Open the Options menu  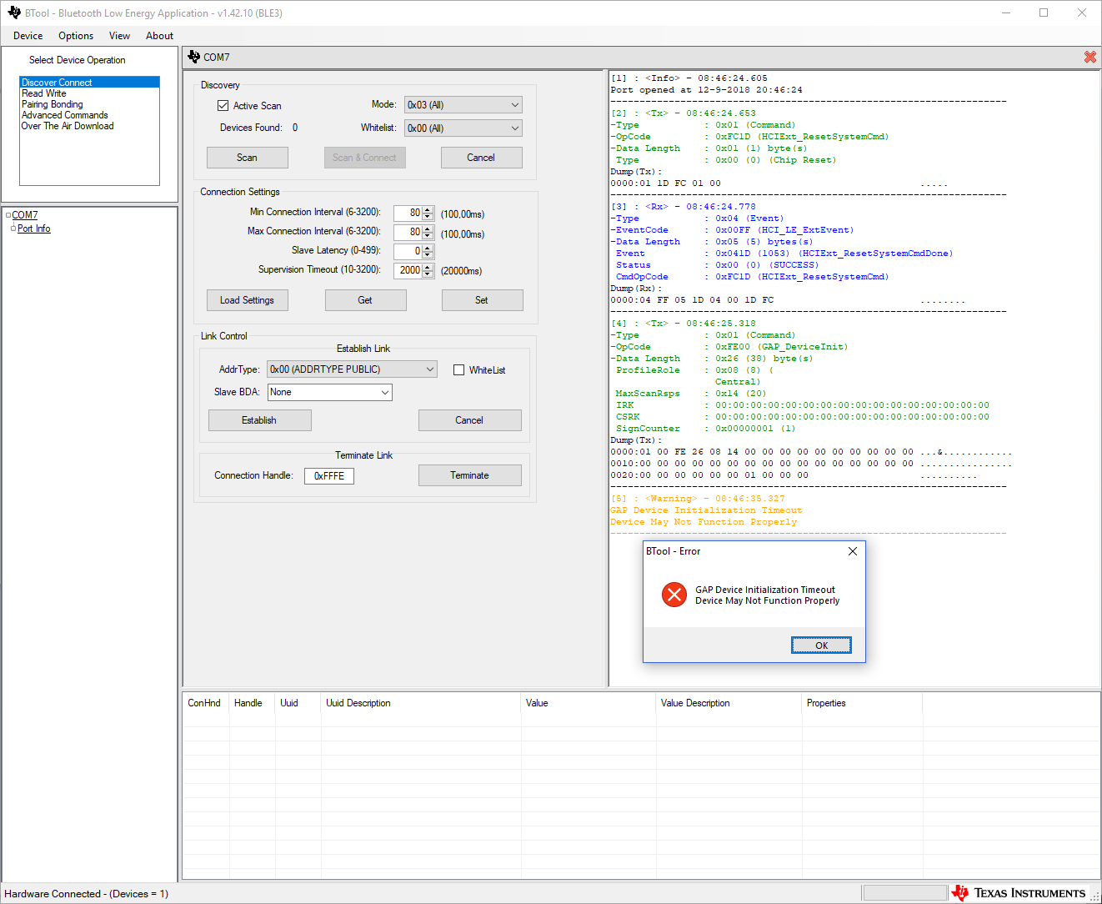75,35
